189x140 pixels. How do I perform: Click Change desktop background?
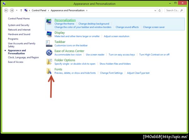coord(94,24)
